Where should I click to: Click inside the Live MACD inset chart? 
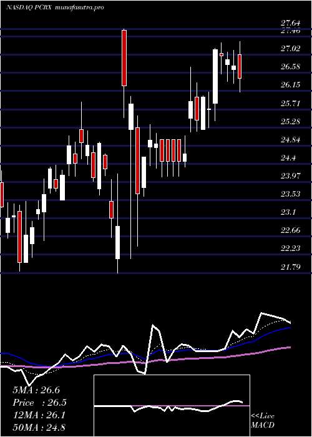(172, 406)
